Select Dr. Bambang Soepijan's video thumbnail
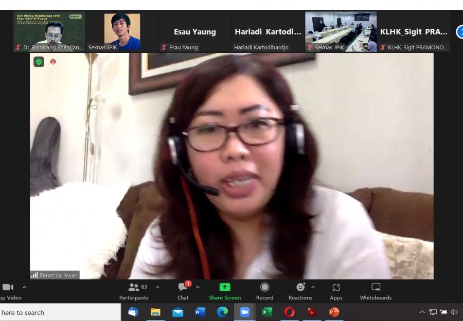 point(49,31)
